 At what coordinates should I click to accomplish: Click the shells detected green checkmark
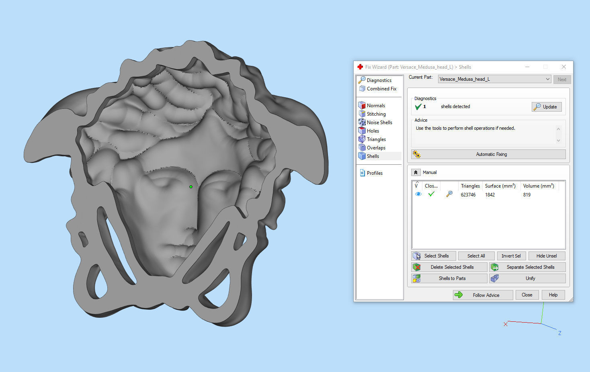point(418,107)
